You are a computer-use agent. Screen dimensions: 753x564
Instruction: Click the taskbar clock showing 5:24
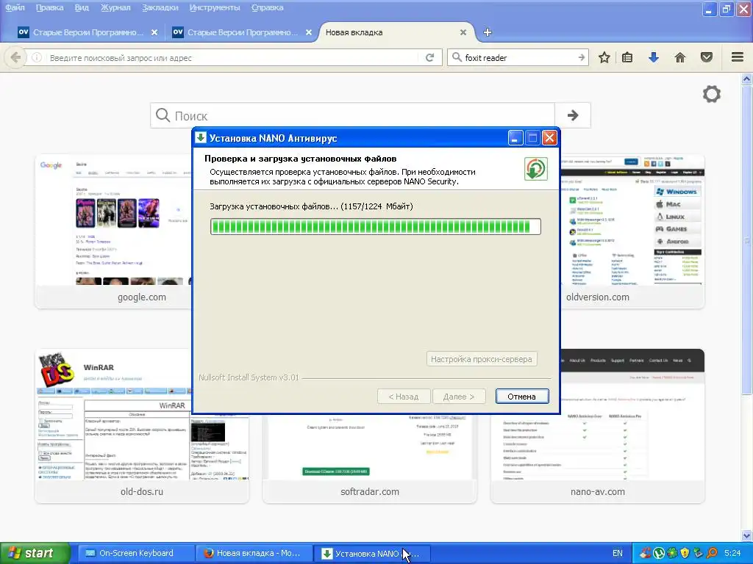(732, 553)
